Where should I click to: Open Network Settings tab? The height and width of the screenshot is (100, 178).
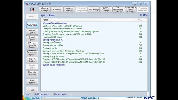point(69,9)
